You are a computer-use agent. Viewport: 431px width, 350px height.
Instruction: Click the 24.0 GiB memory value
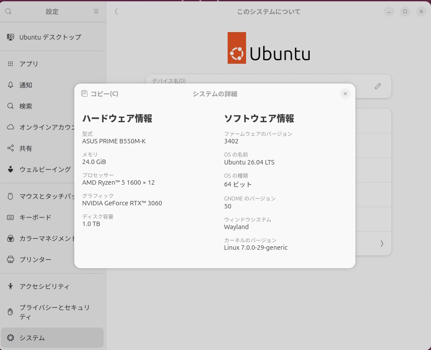coord(94,162)
